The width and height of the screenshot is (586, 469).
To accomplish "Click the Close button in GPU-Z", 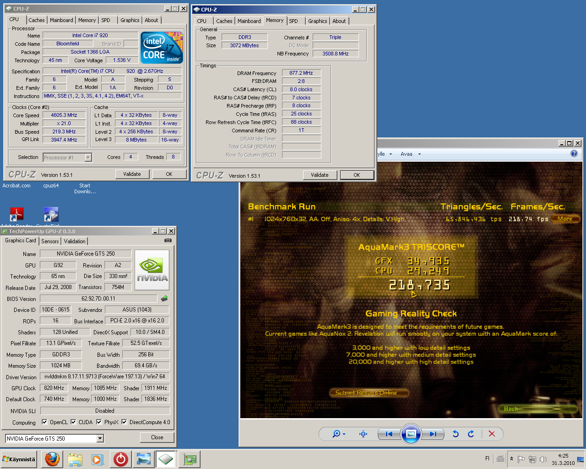I will pos(157,437).
